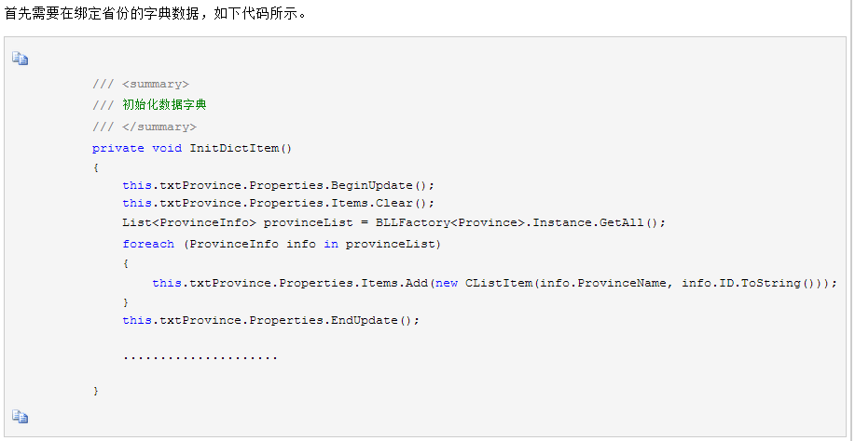The width and height of the screenshot is (855, 441).
Task: Click CListItem in the Add call
Action: point(499,284)
